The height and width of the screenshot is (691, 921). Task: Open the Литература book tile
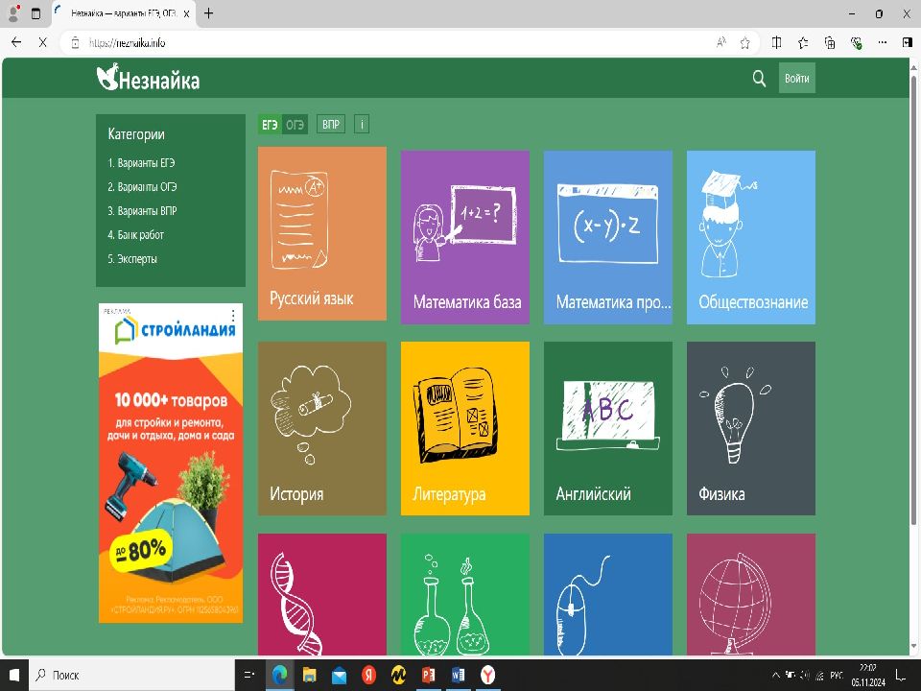pos(464,428)
